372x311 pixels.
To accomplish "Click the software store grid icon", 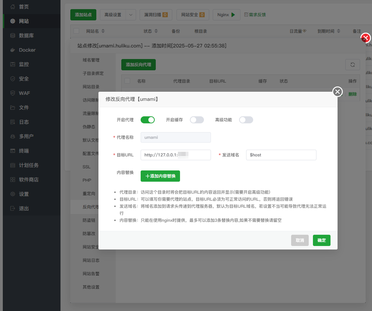I will (13, 180).
